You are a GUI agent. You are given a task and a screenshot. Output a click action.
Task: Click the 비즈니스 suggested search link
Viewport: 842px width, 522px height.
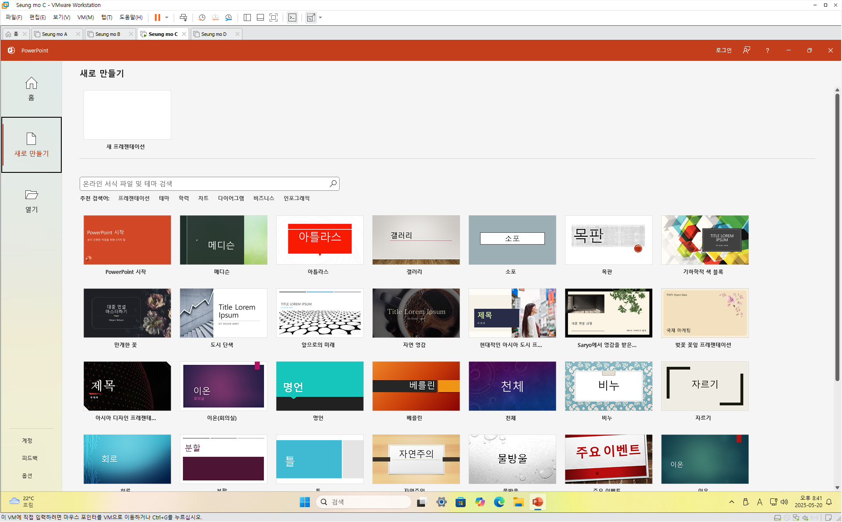[263, 198]
